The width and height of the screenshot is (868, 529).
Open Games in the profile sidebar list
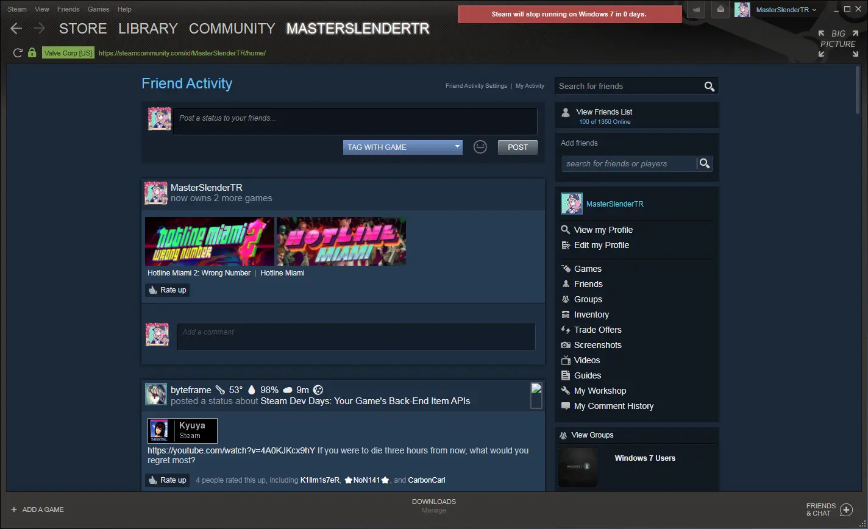588,269
